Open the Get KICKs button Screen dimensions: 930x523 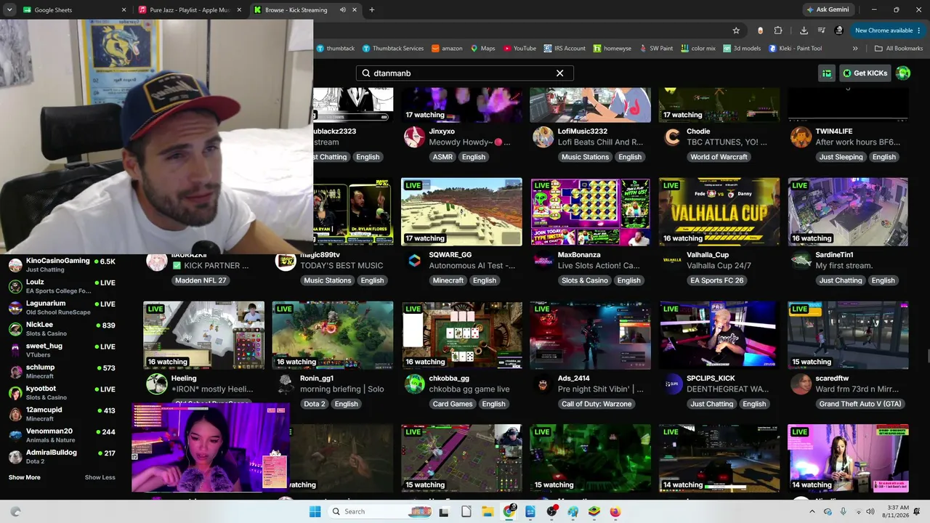pos(865,73)
